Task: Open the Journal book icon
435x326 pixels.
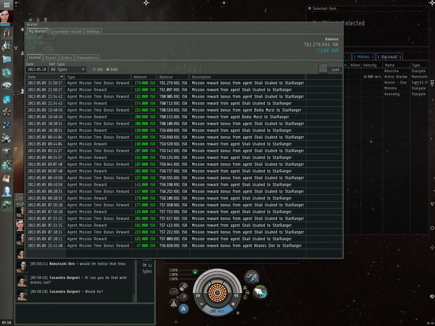Action: coord(6,178)
